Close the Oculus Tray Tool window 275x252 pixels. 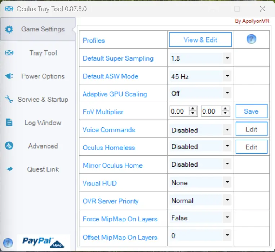262,9
